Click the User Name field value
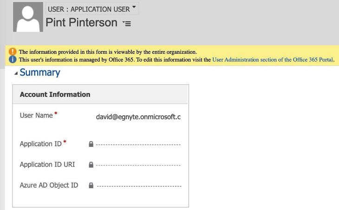Screen dimensions: 339x210 (x=138, y=117)
